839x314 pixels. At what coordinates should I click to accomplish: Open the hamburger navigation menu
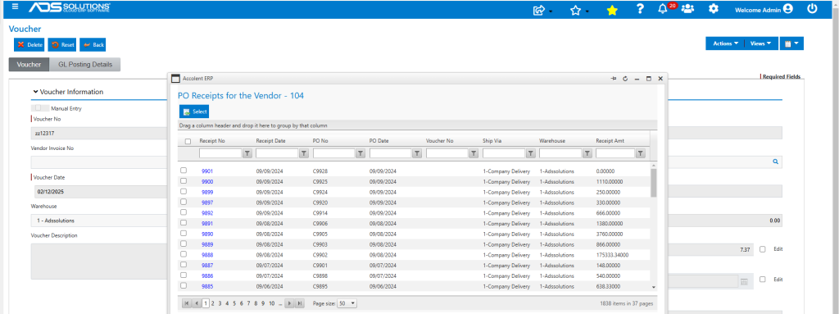(x=15, y=7)
